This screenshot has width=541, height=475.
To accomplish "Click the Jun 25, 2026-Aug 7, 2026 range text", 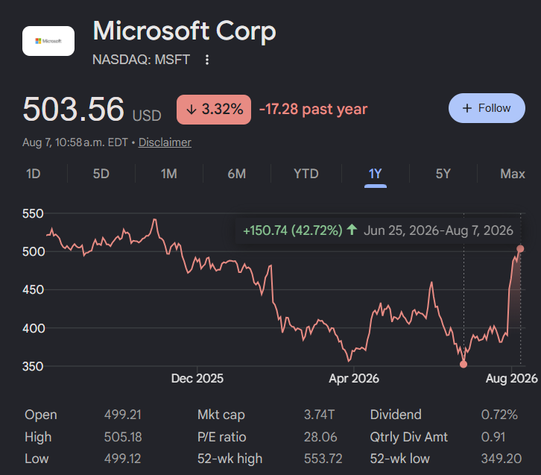I will pos(438,230).
